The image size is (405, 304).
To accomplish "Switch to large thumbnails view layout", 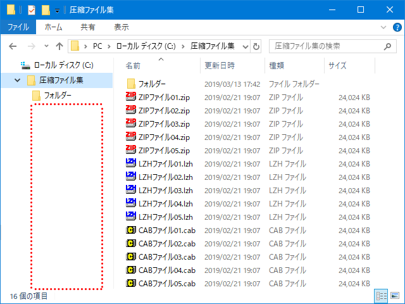I will click(395, 296).
